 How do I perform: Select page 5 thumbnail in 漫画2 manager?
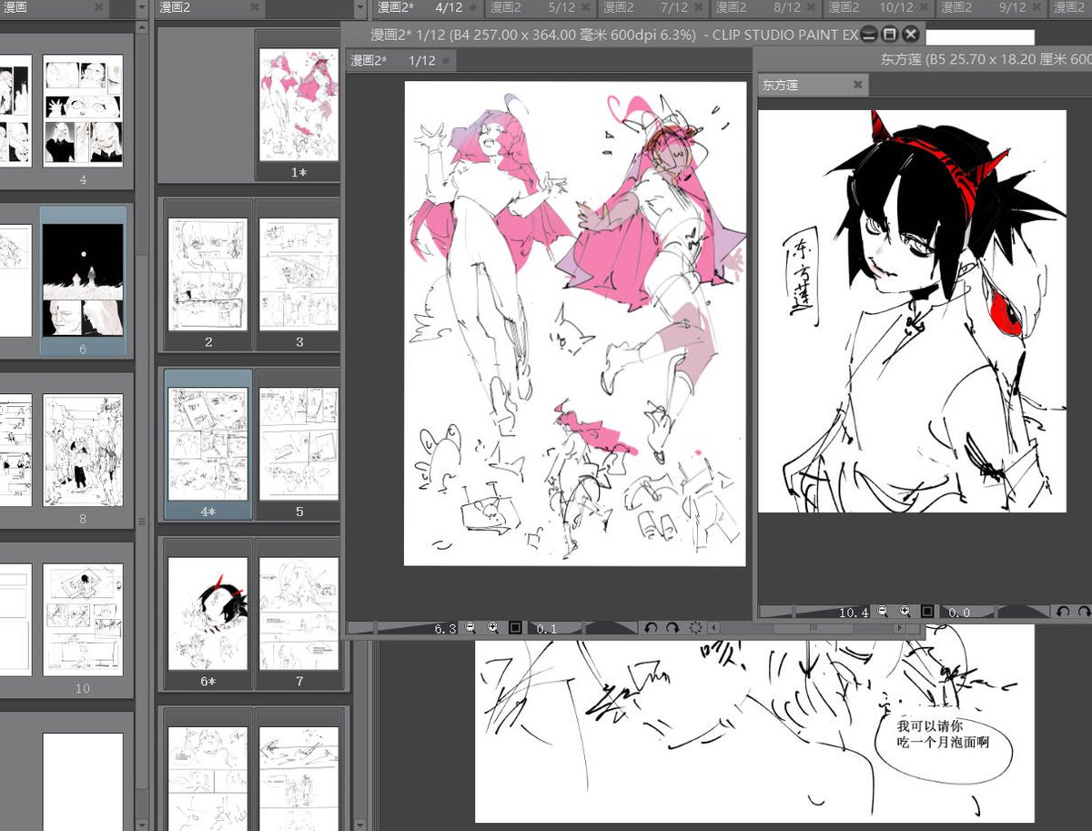point(298,444)
